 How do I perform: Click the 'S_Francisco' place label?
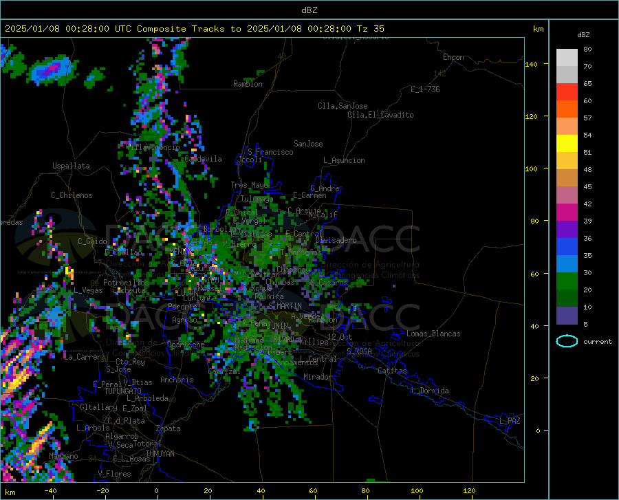click(270, 152)
